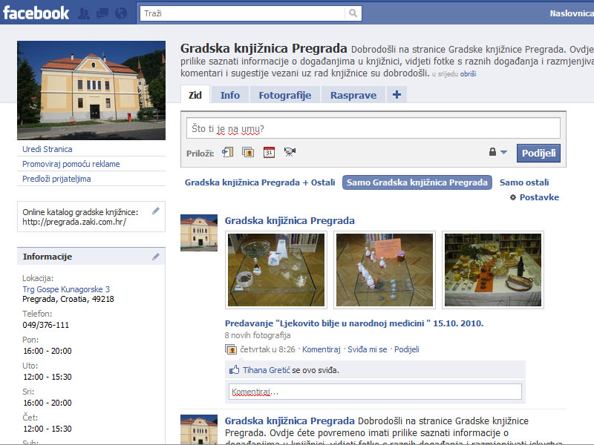Click http://pregrada.zaki.com.hr/ catalog text
The width and height of the screenshot is (594, 445).
74,222
